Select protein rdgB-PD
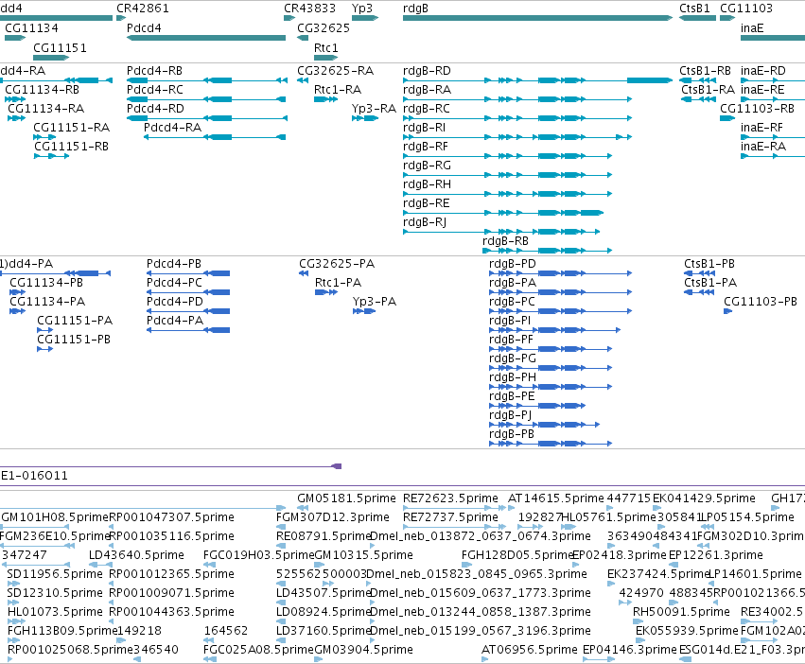Screen dimensions: 805x664 click(513, 264)
